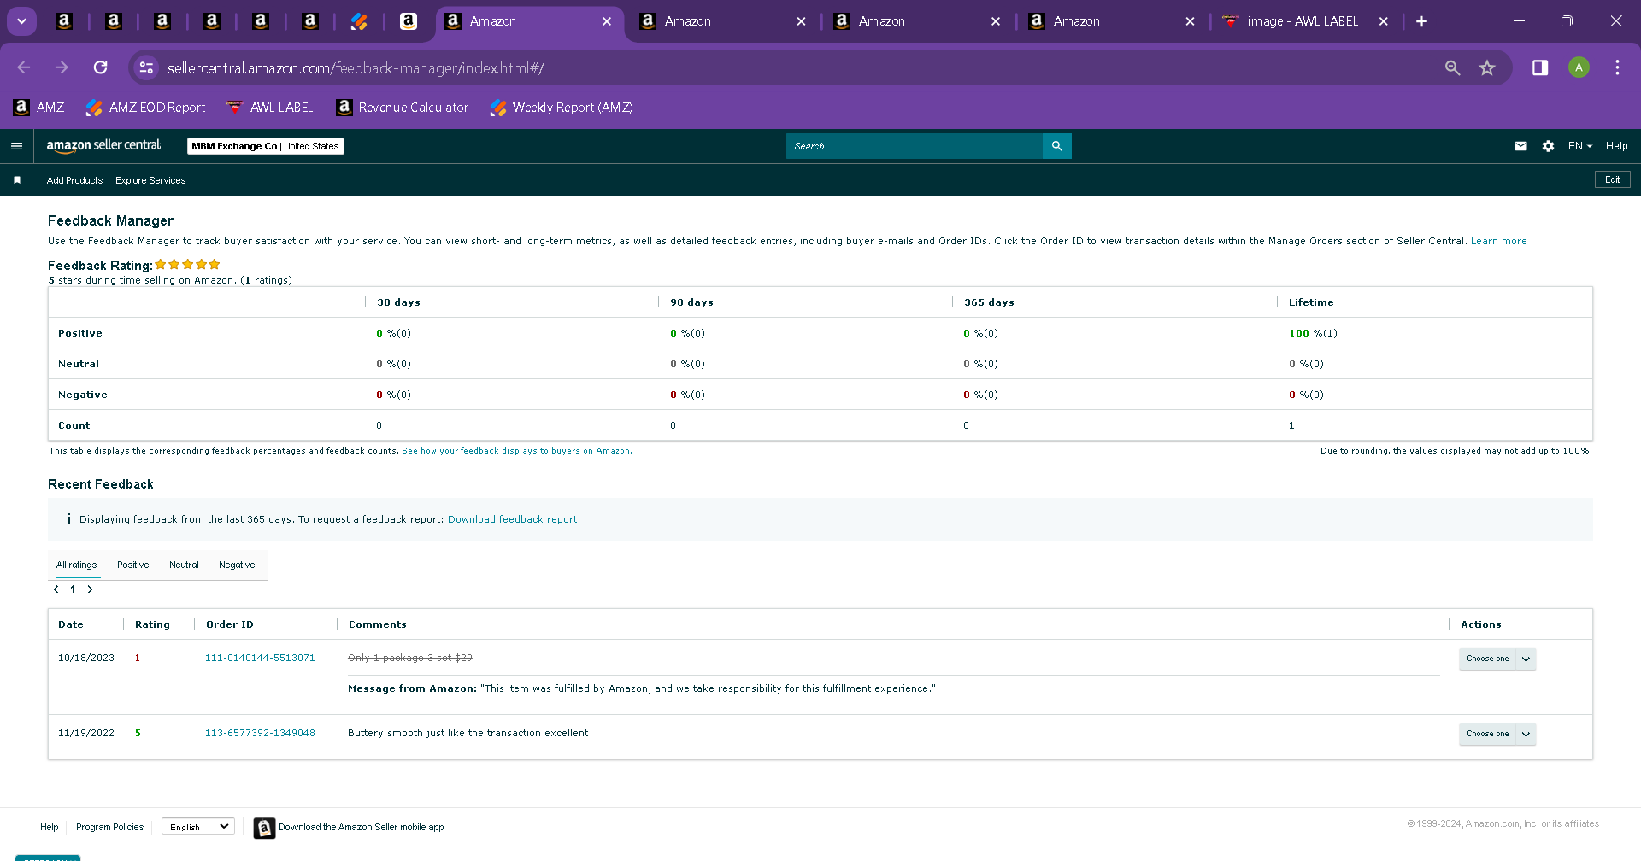Image resolution: width=1641 pixels, height=861 pixels.
Task: Switch to the Positive feedback tab
Action: point(132,565)
